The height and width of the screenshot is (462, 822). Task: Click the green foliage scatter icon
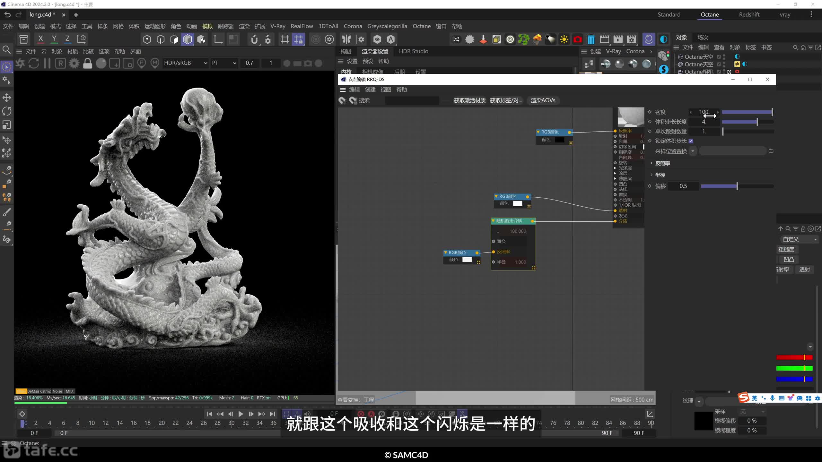pyautogui.click(x=523, y=39)
